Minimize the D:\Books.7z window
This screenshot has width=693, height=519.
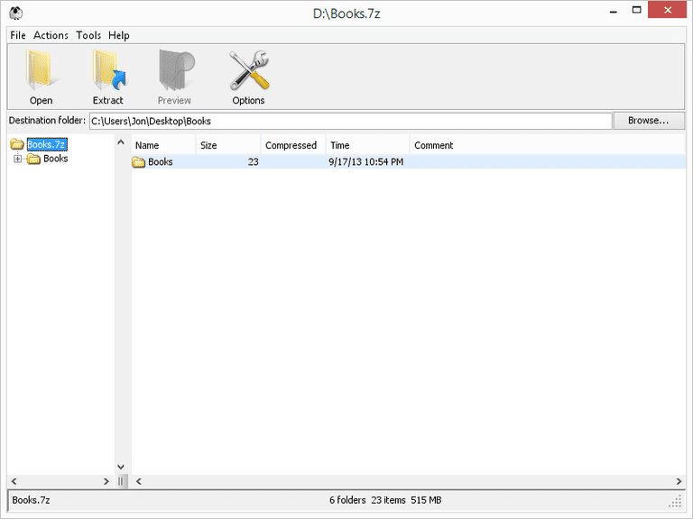pos(613,11)
